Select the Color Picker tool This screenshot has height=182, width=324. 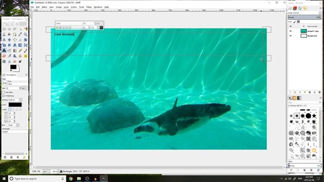[20, 34]
